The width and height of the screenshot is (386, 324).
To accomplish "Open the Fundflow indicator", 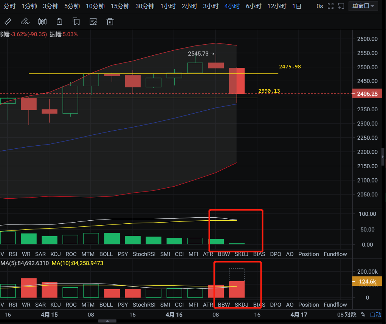I will [335, 254].
